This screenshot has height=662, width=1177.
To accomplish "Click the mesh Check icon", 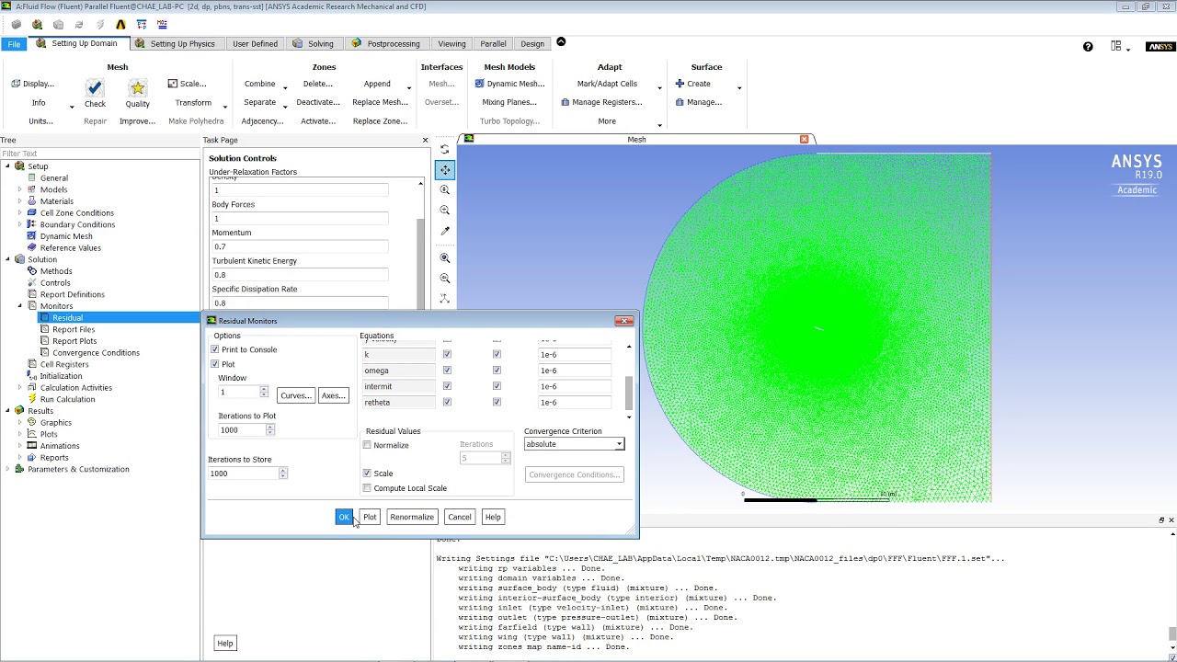I will coord(95,87).
